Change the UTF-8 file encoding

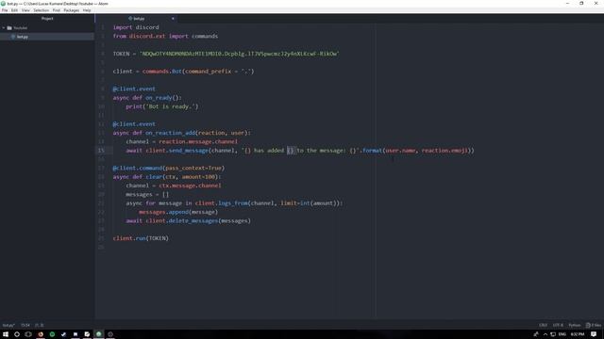558,325
